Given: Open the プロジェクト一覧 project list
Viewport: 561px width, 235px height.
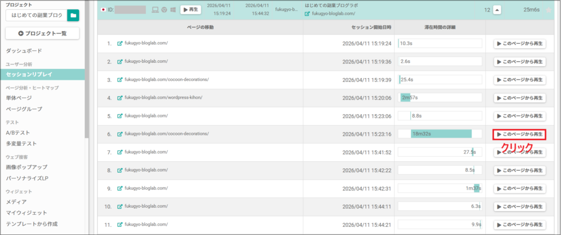Looking at the screenshot, I should (42, 33).
